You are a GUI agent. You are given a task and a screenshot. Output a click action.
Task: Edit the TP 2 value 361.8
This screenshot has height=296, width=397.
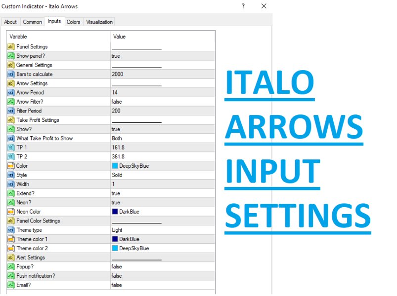[163, 156]
